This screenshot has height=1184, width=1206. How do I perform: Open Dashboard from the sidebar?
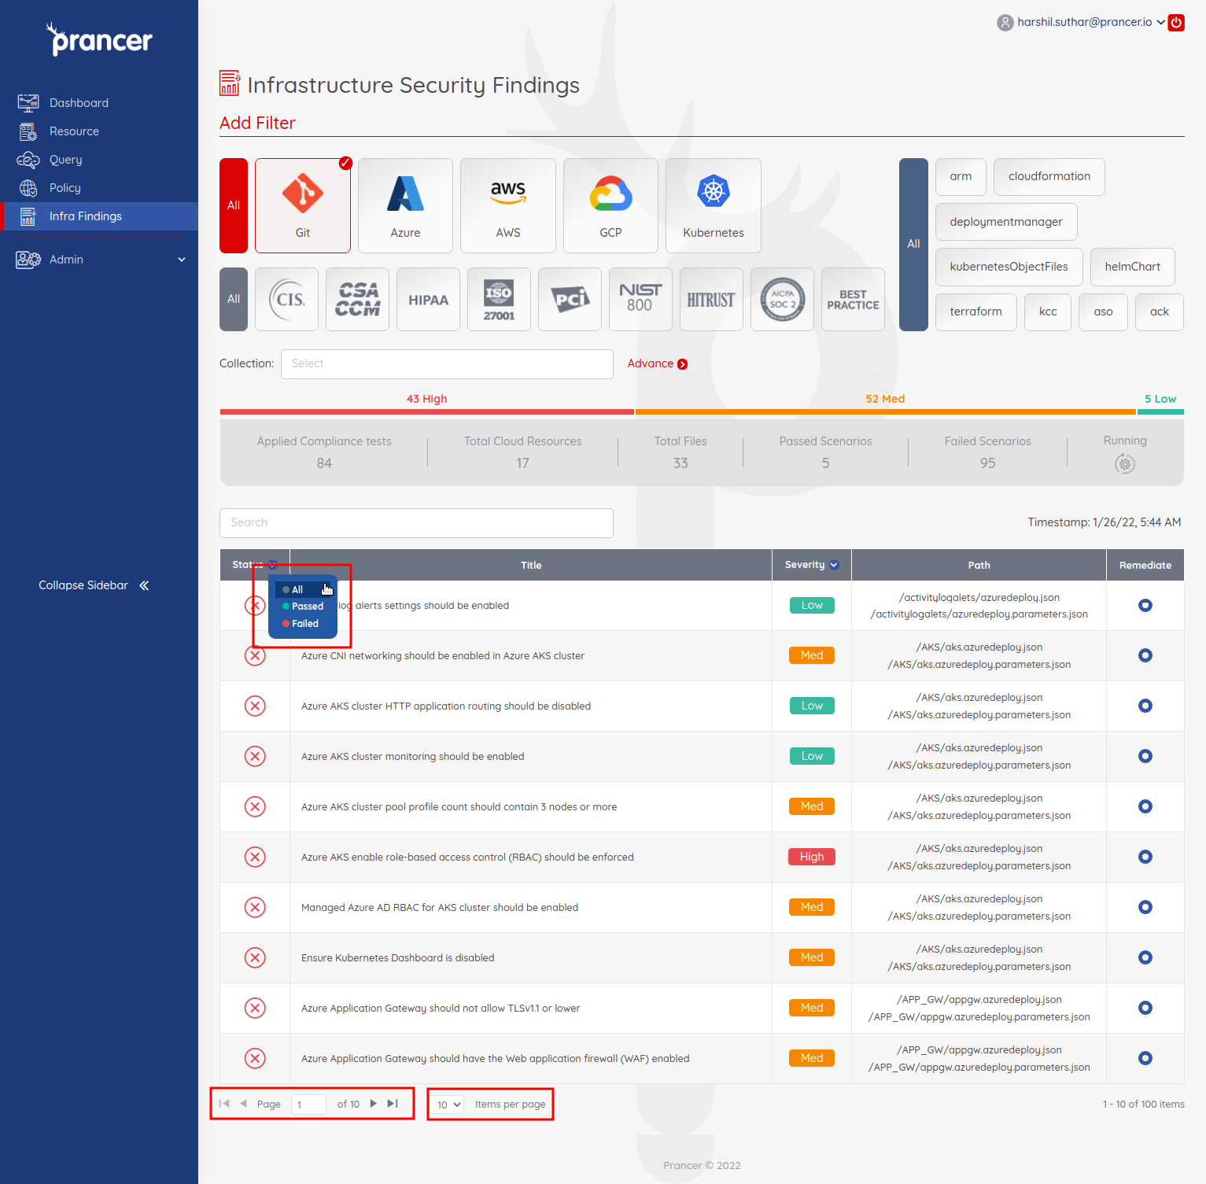[x=99, y=103]
